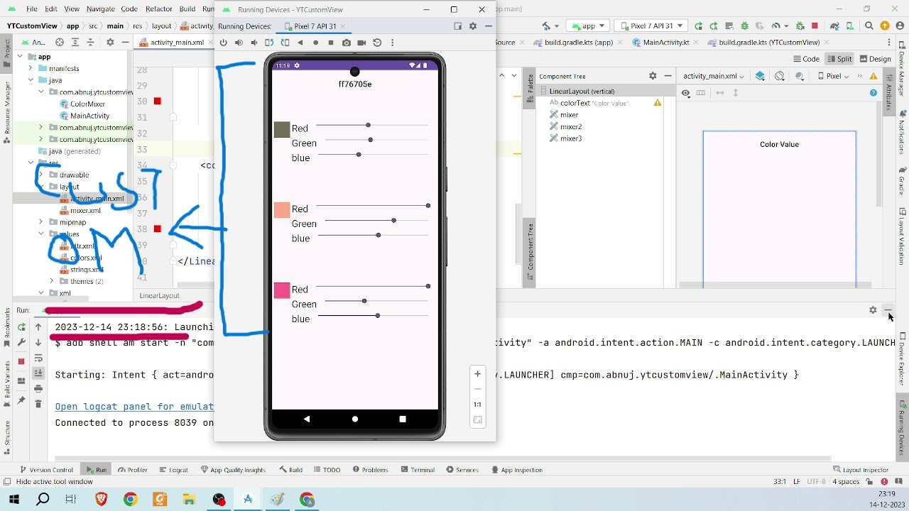Toggle soft-wrap in Run console
The width and height of the screenshot is (909, 511).
pos(38,358)
